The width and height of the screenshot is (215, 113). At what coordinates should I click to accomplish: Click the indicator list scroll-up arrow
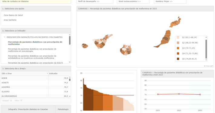[x=70, y=35]
